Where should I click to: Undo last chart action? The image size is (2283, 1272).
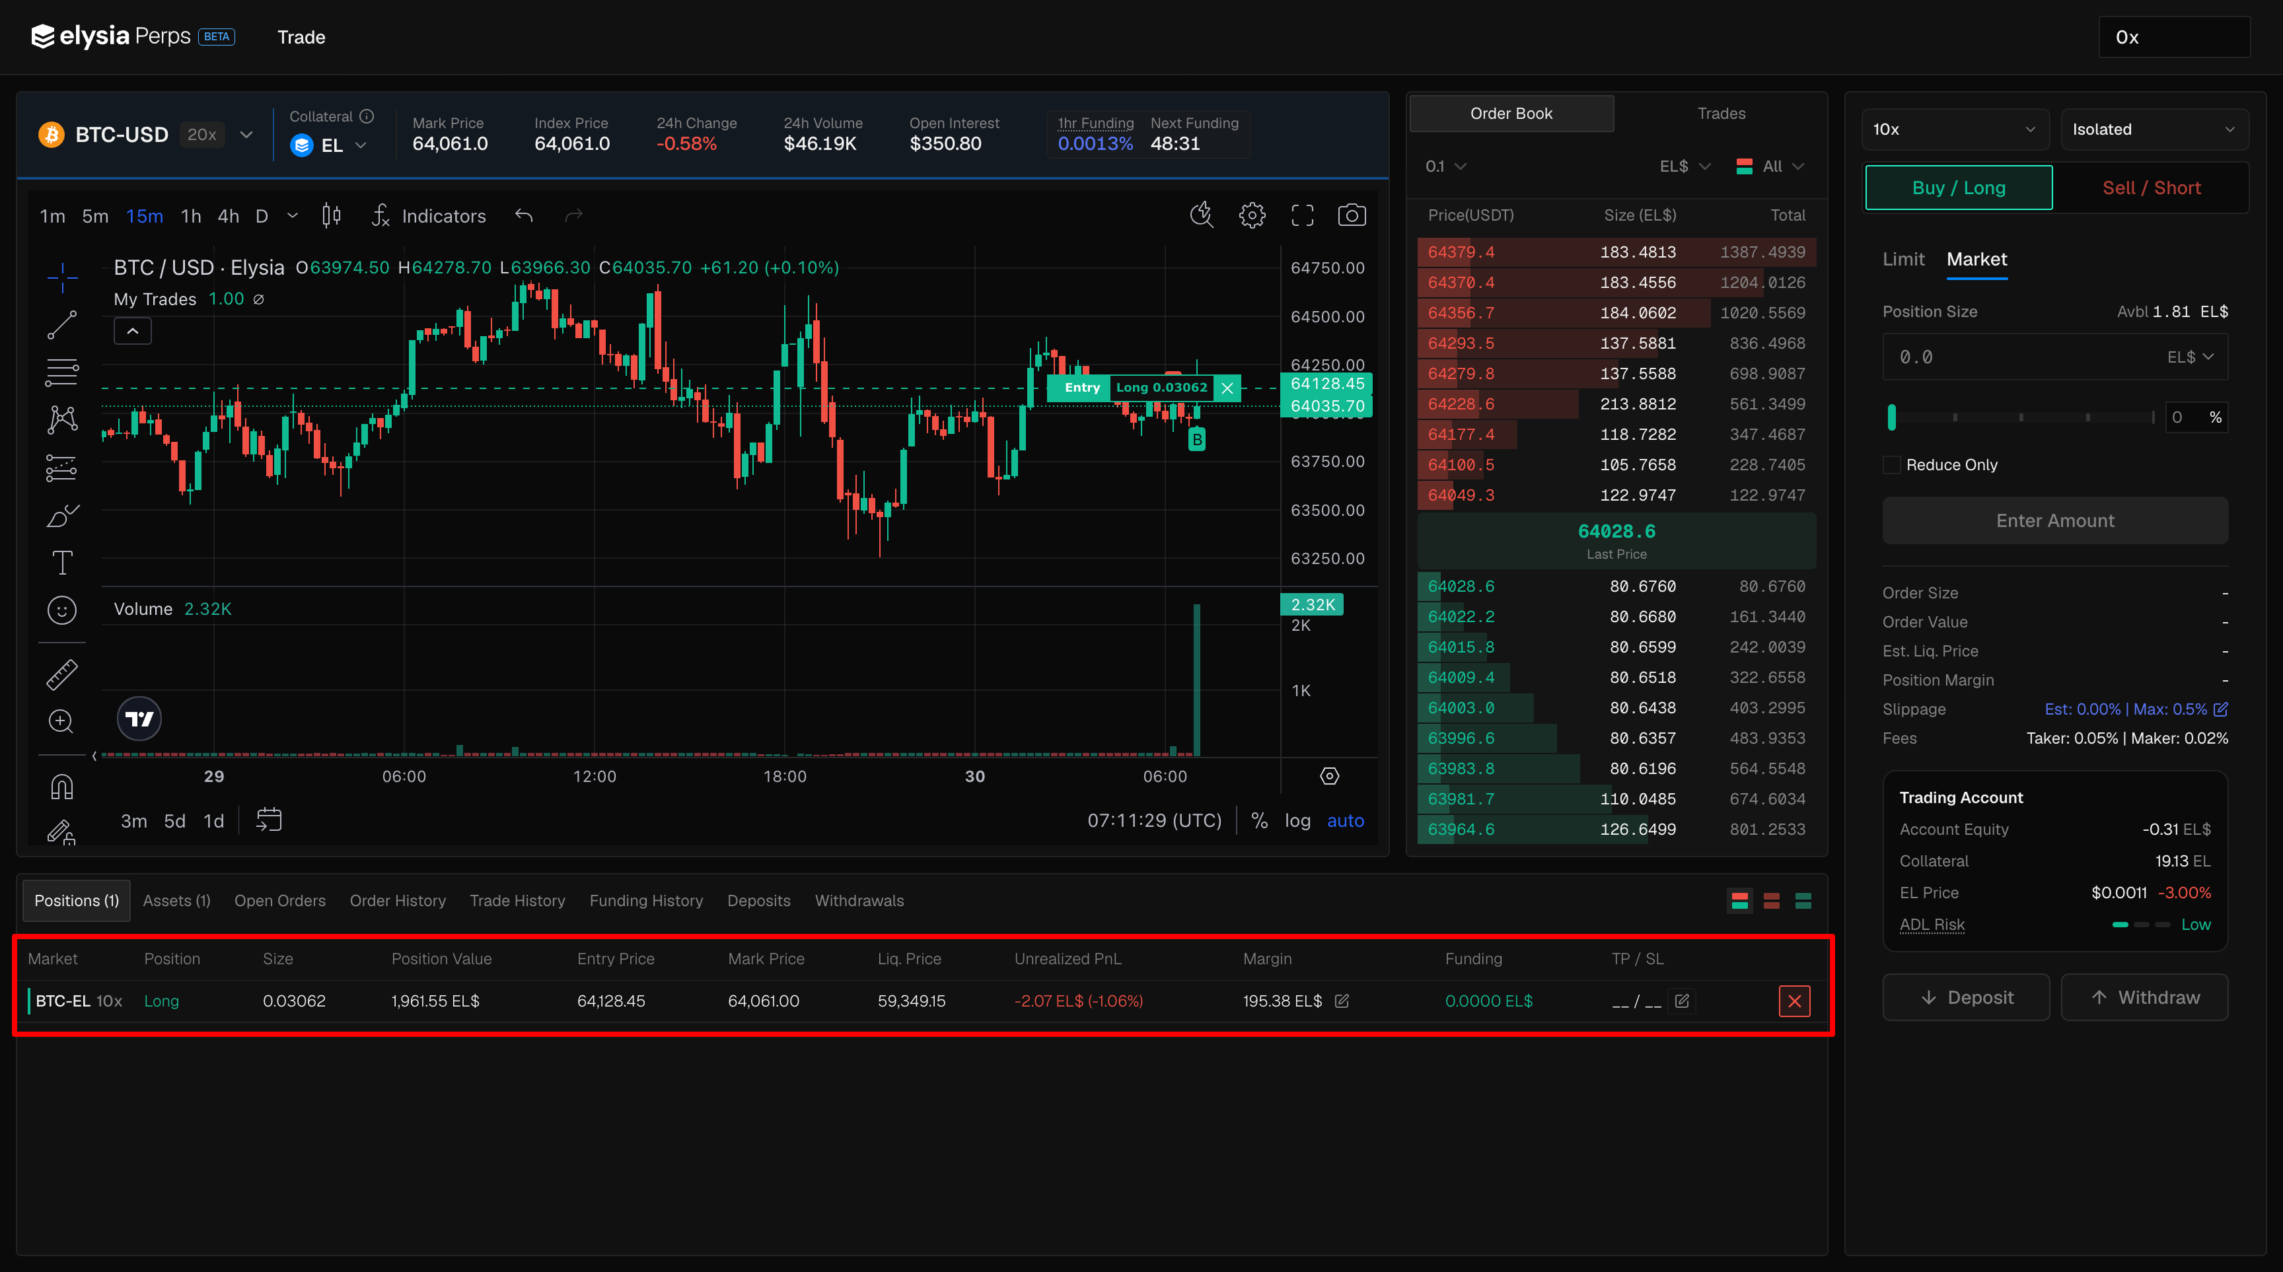(x=524, y=215)
